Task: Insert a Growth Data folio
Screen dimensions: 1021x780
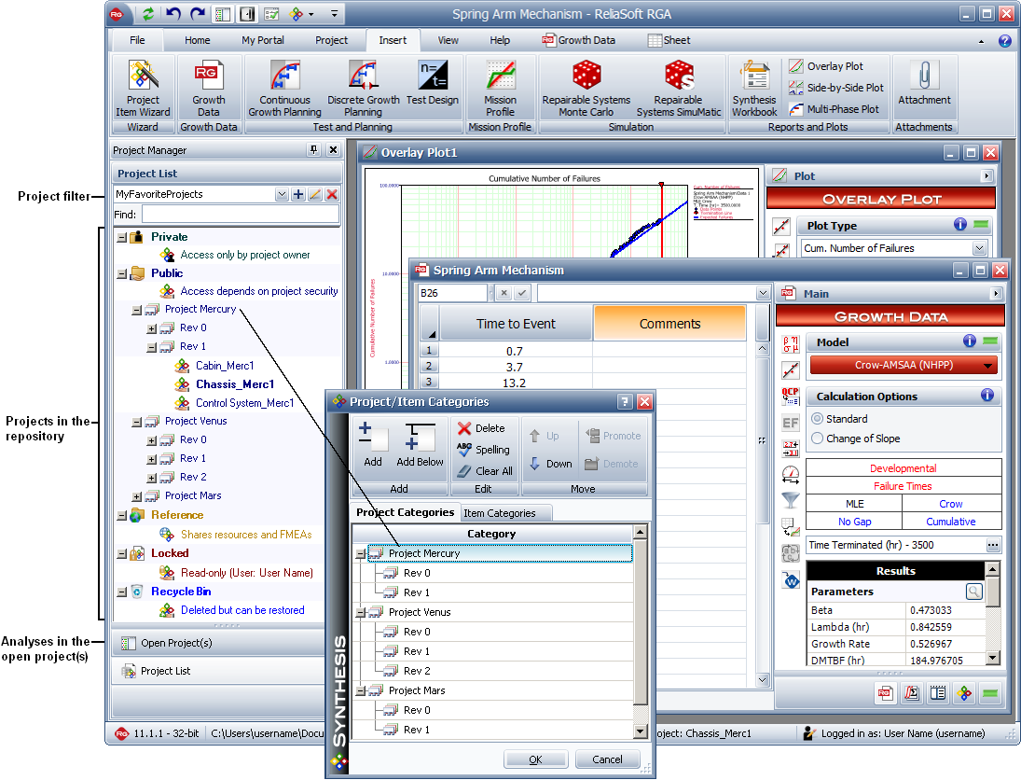Action: point(208,89)
